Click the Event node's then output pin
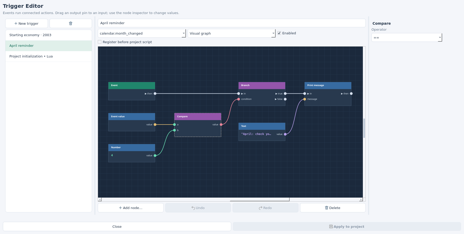The height and width of the screenshot is (234, 464). pos(155,94)
